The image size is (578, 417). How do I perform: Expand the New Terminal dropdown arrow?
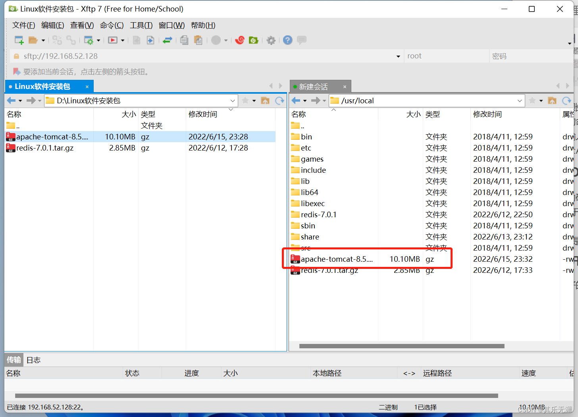[123, 40]
